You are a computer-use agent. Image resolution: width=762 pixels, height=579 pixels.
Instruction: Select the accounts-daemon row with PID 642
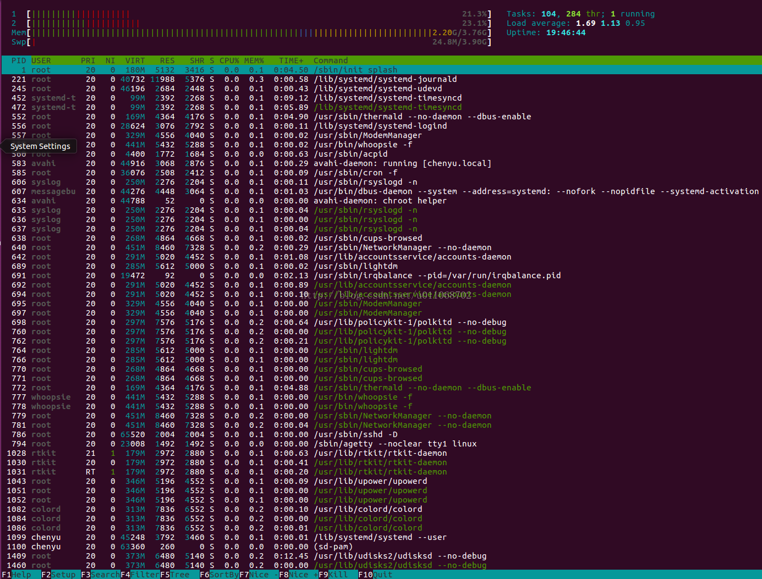tap(381, 257)
